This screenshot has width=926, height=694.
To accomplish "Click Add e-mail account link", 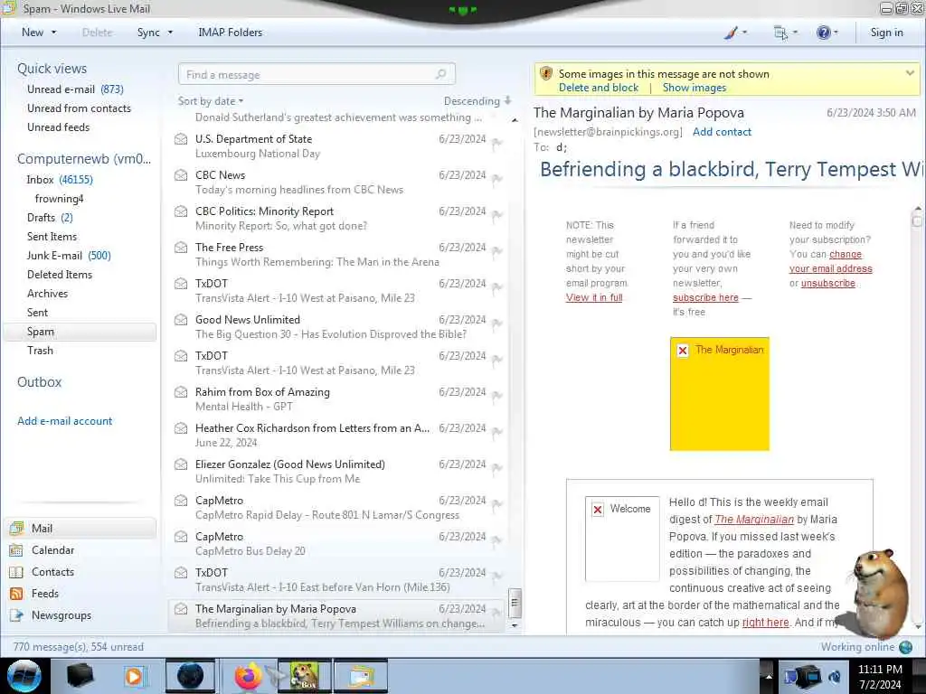I will [x=64, y=421].
